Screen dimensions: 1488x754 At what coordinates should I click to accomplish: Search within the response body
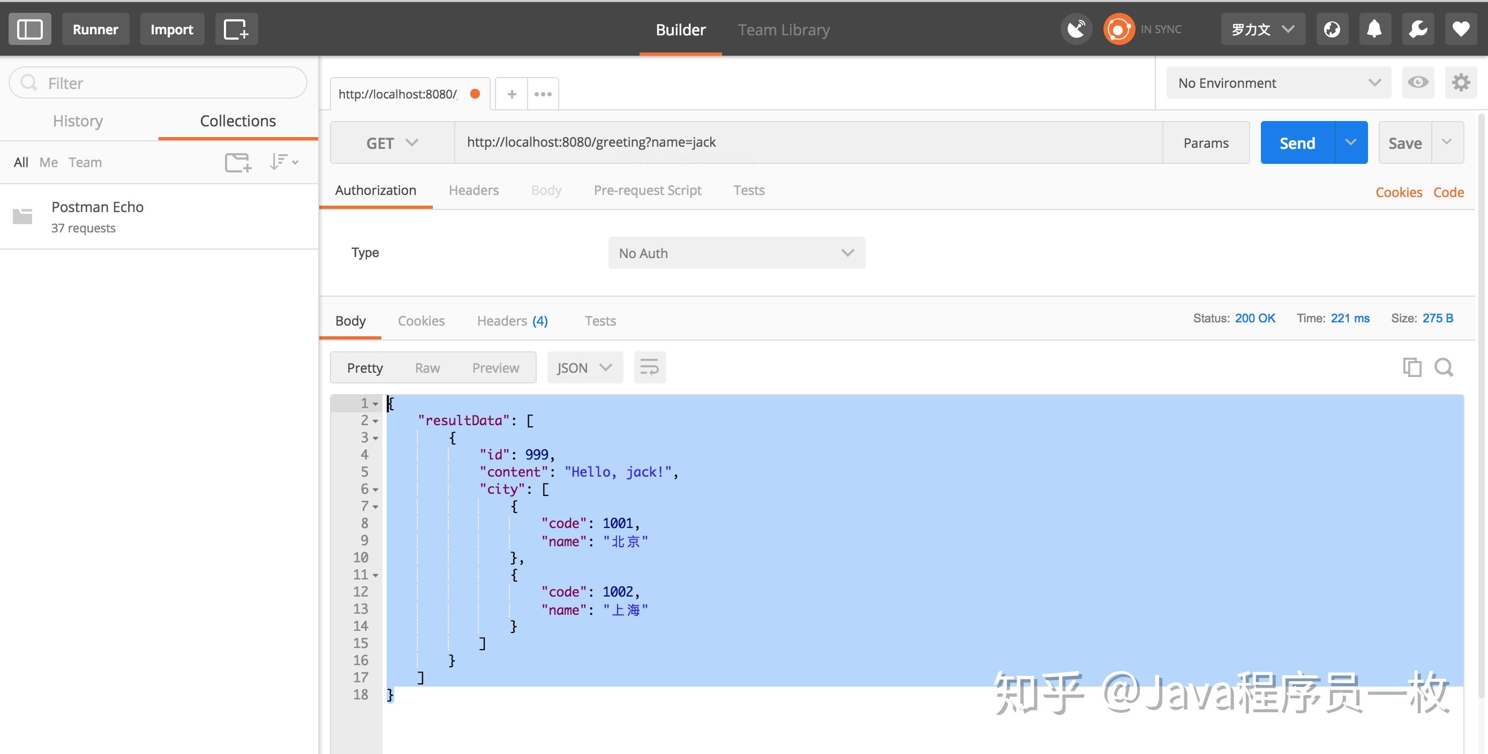click(1444, 367)
